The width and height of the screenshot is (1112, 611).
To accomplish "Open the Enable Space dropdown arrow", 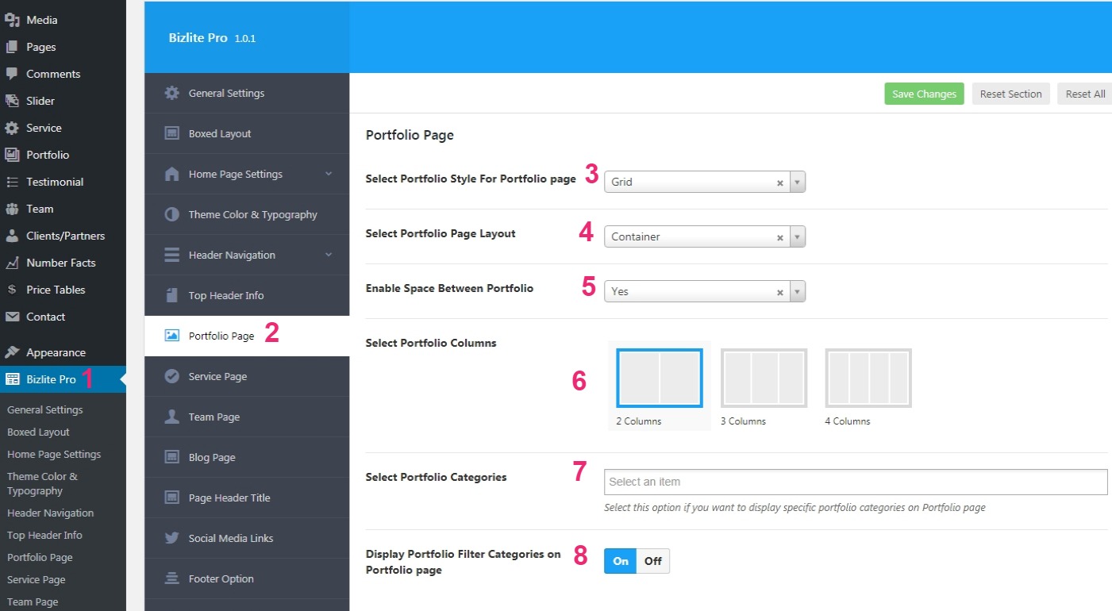I will coord(798,291).
